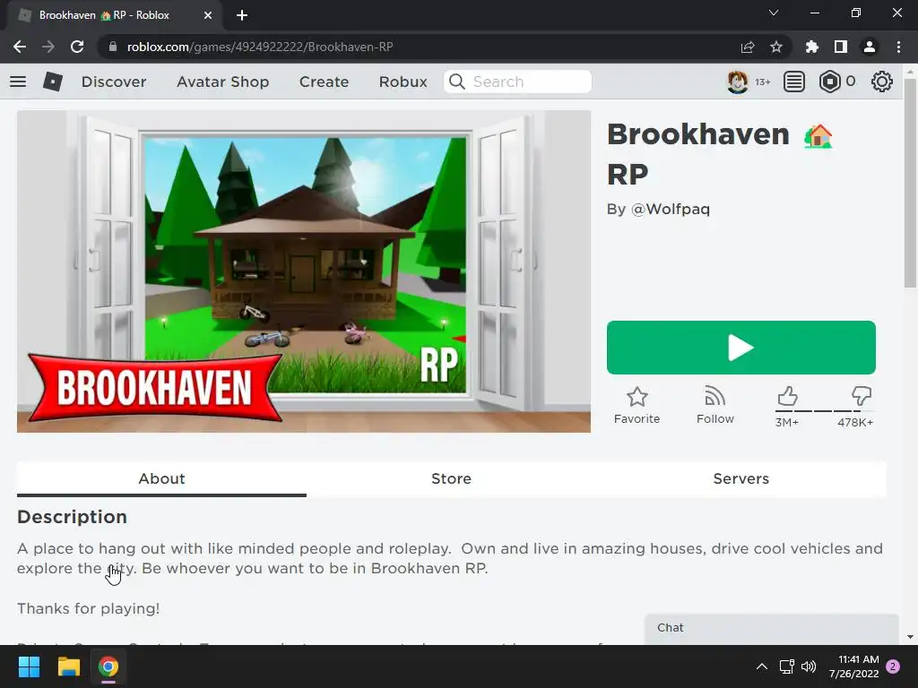
Task: Open the Roblox hamburger navigation menu
Action: coord(18,82)
